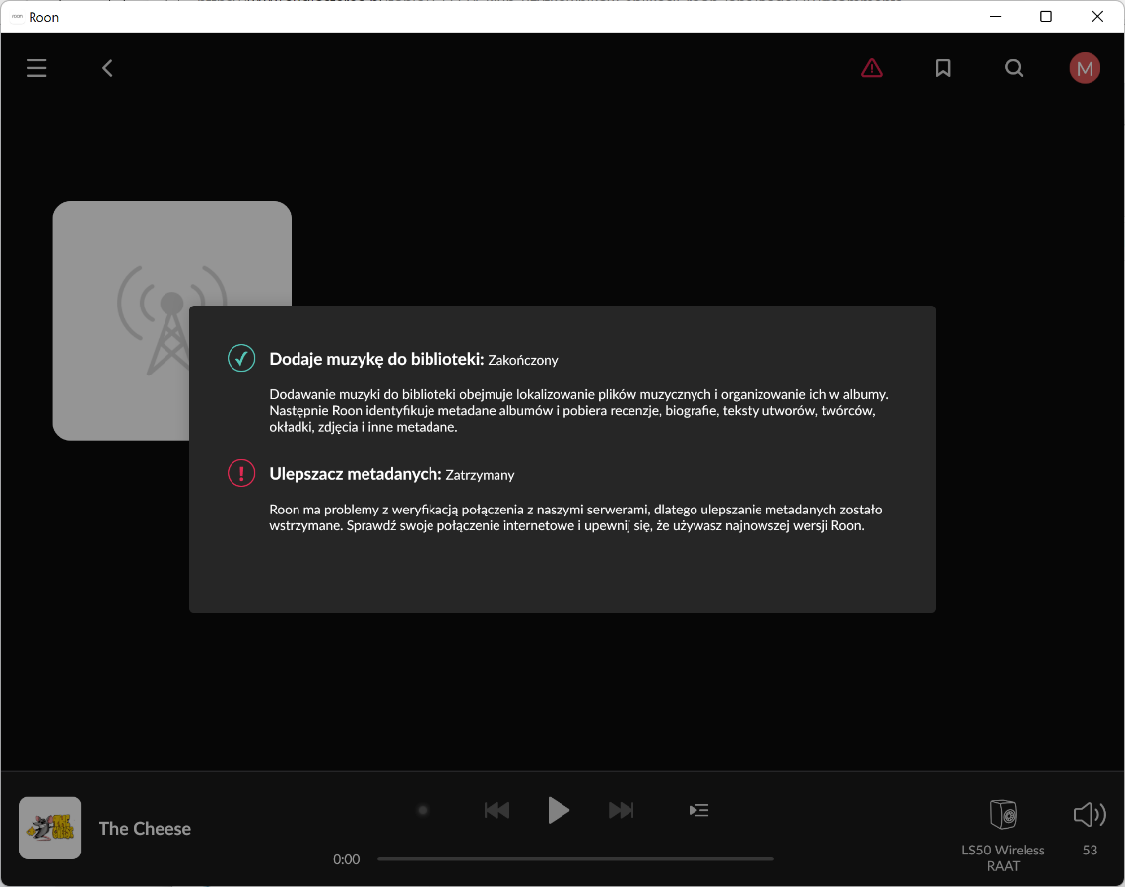
Task: Click the red exclamation status icon
Action: click(241, 473)
